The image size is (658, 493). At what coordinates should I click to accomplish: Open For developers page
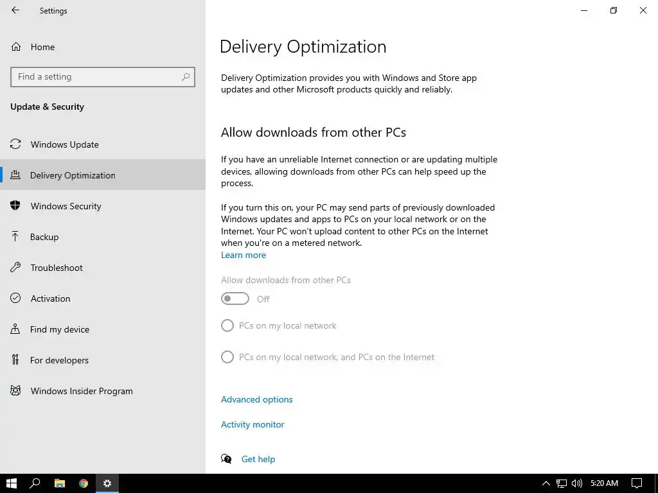coord(103,359)
